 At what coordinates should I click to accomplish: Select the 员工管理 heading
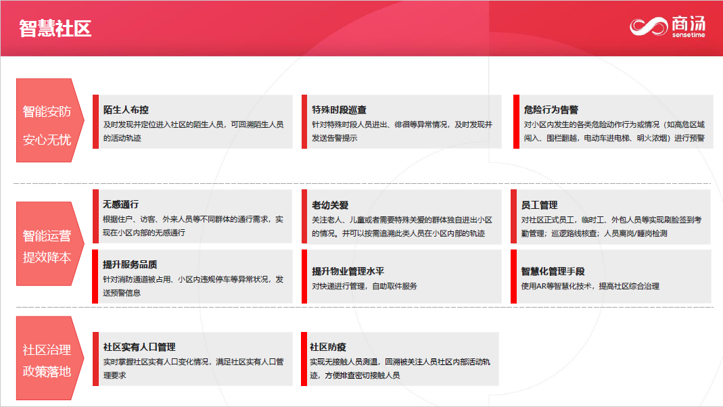tap(539, 205)
